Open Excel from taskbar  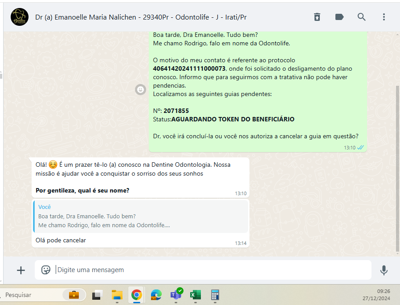point(196,295)
